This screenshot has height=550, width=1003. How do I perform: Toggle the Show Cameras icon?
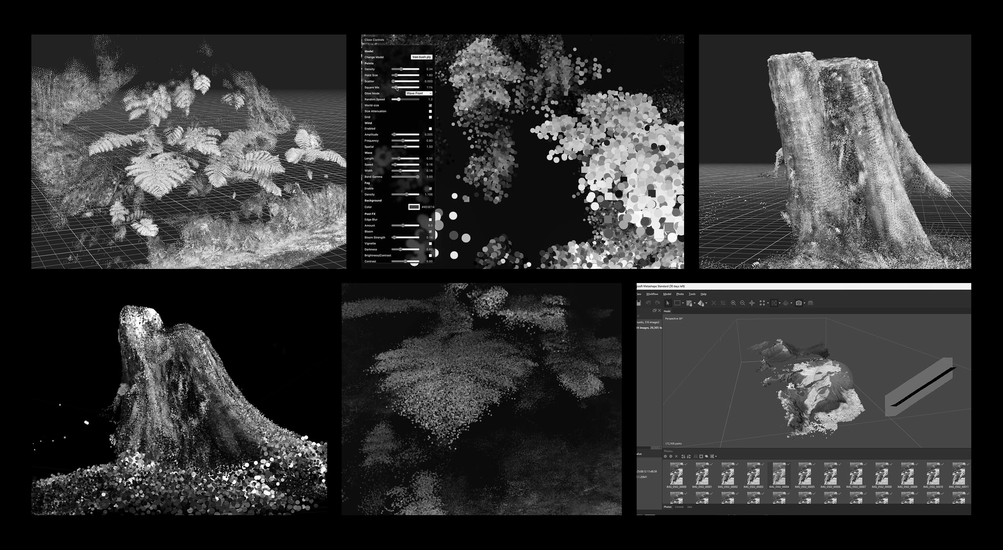click(x=798, y=303)
